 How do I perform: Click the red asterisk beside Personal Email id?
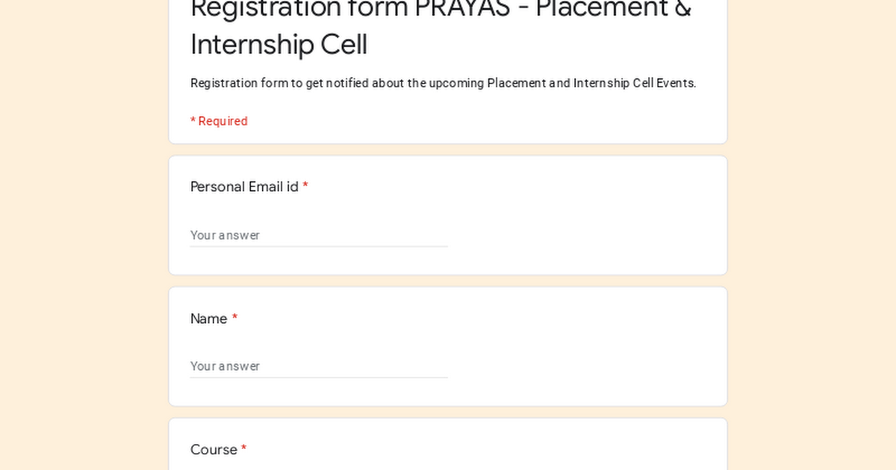pyautogui.click(x=305, y=187)
